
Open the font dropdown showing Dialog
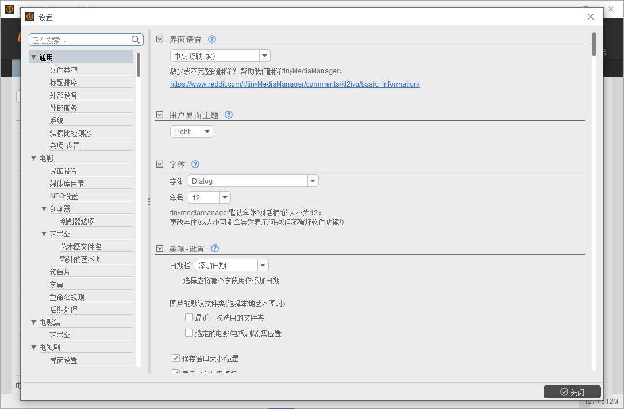313,181
